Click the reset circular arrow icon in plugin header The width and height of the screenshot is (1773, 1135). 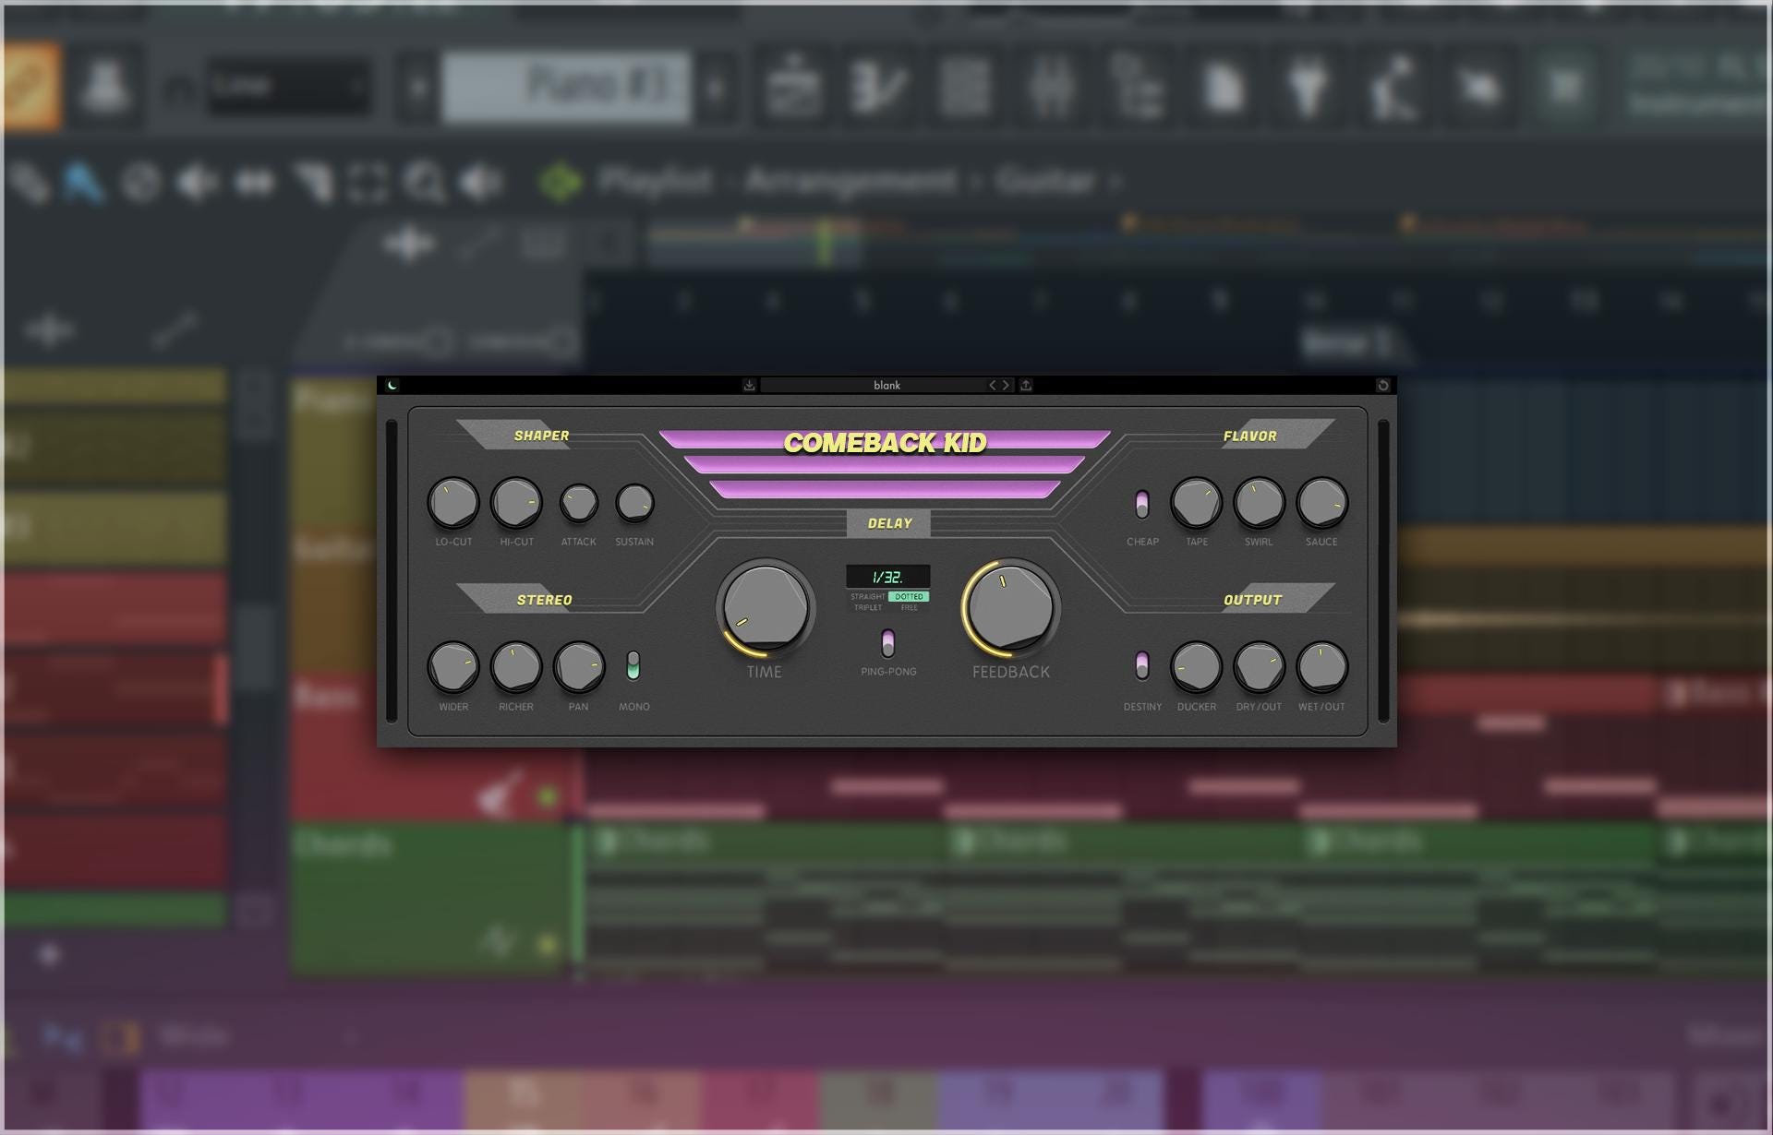tap(1382, 385)
